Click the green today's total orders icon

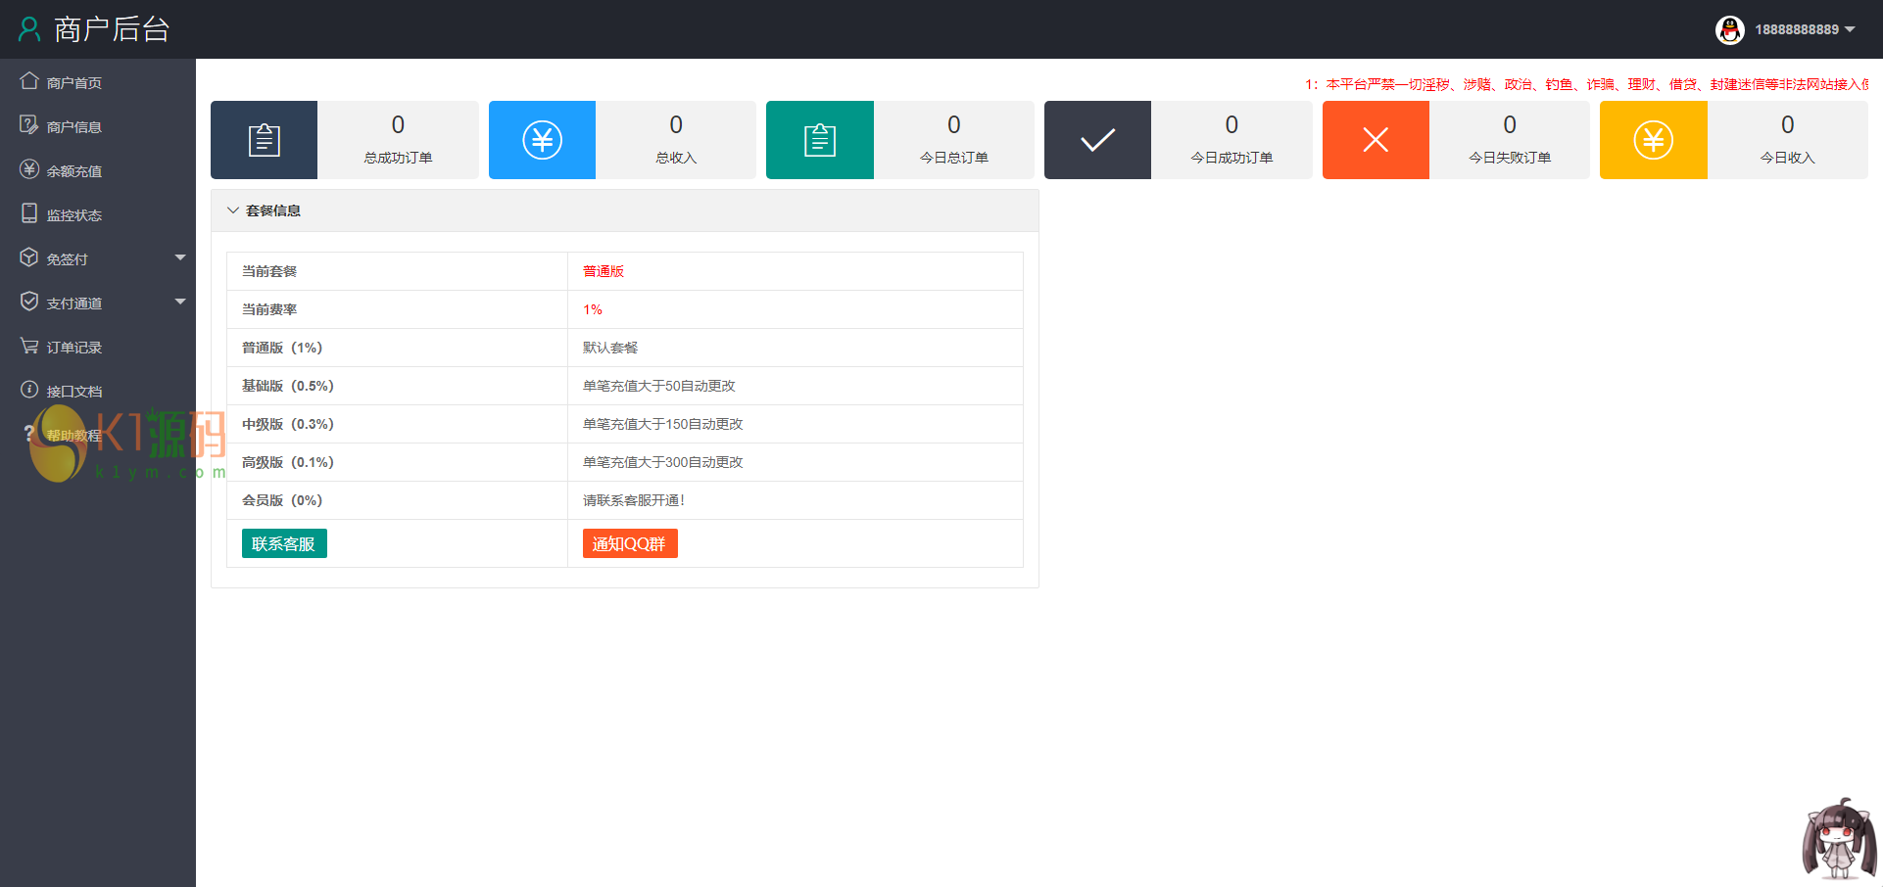pyautogui.click(x=819, y=140)
